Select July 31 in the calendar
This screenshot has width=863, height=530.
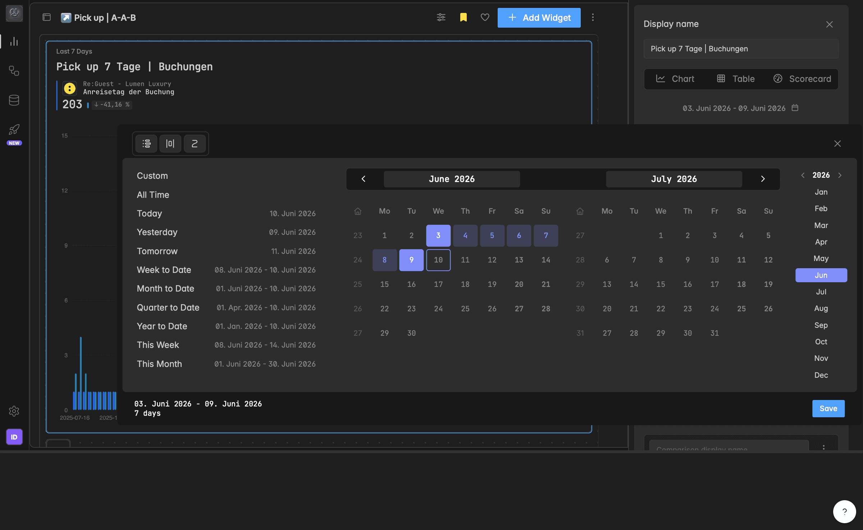pos(714,333)
